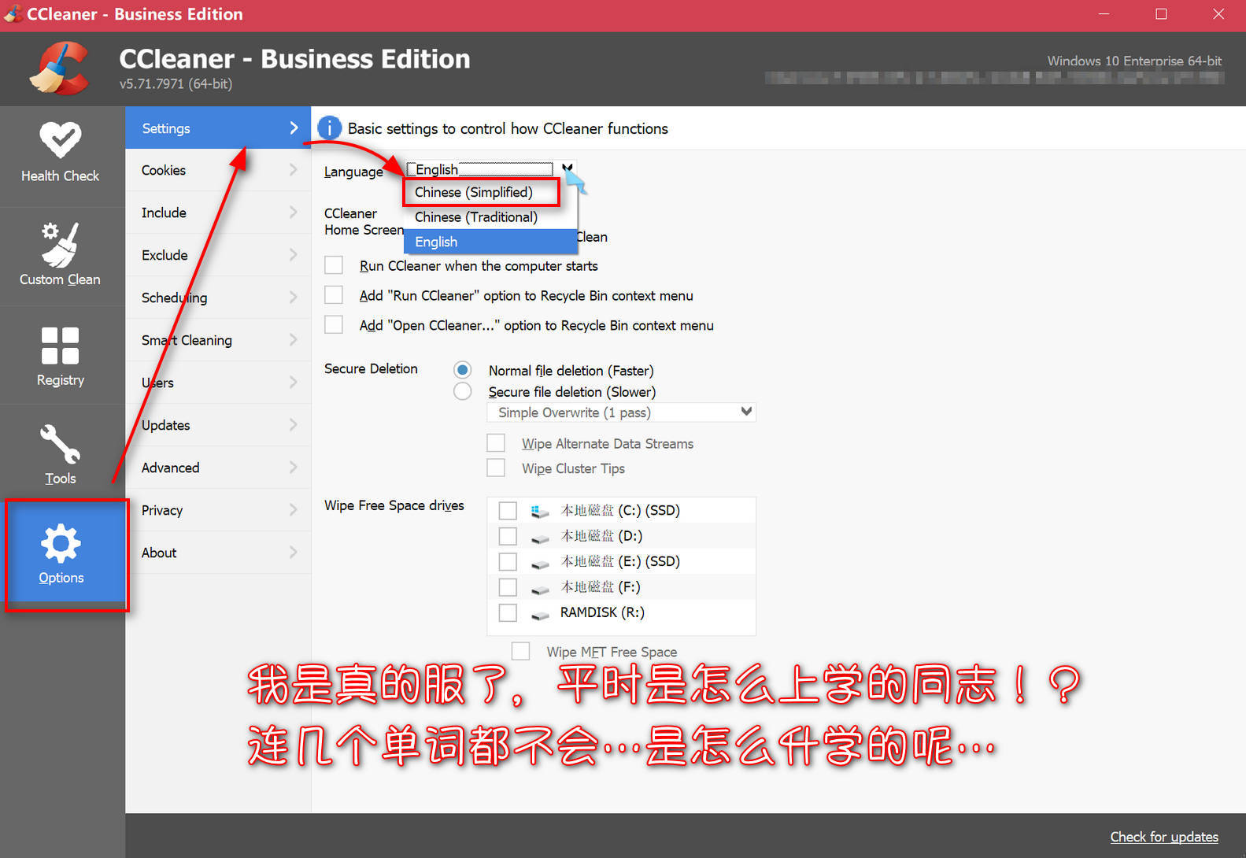
Task: Open the Include options page
Action: (218, 213)
